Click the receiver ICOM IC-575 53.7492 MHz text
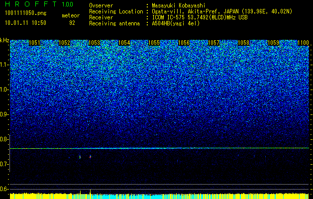The image size is (313, 199). 200,17
